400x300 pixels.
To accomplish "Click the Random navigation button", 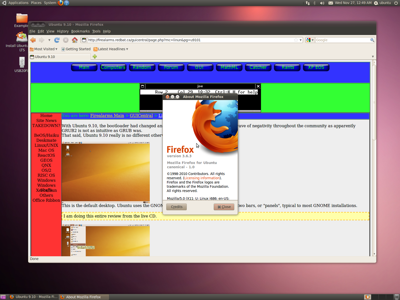I will click(142, 67).
